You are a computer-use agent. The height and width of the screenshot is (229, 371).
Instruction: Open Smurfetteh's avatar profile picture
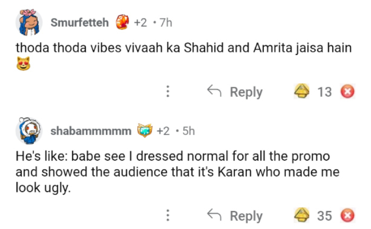coord(30,23)
